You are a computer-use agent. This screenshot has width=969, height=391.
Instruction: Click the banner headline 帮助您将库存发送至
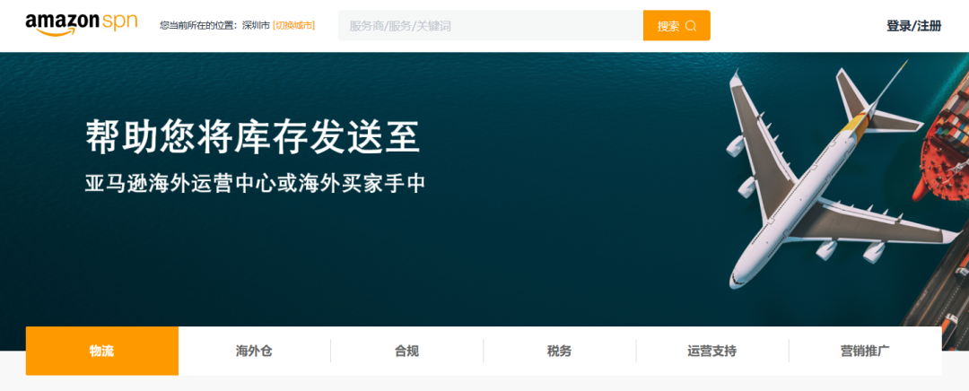(x=253, y=137)
